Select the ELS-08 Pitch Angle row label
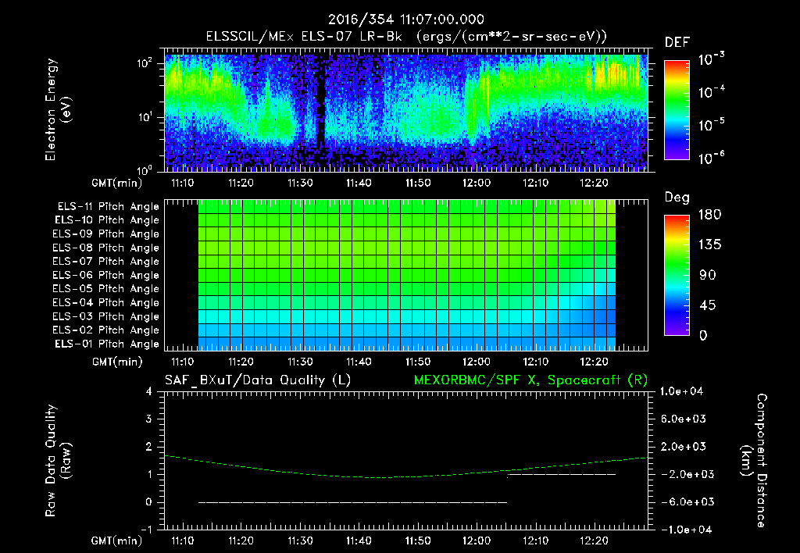The image size is (800, 553). pos(106,248)
